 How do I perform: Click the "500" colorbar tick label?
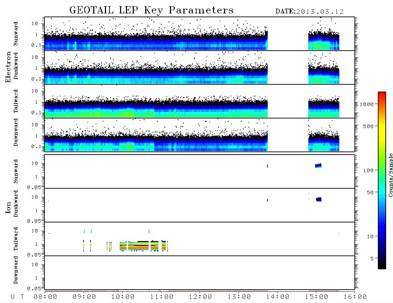[369, 126]
